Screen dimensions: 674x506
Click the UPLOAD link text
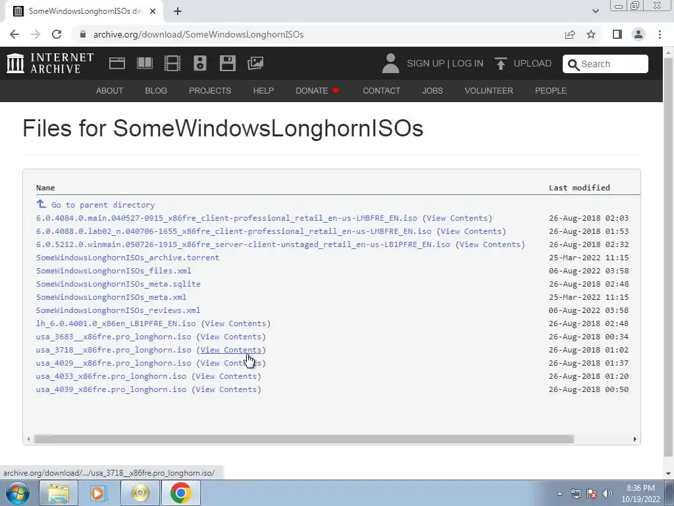point(532,63)
